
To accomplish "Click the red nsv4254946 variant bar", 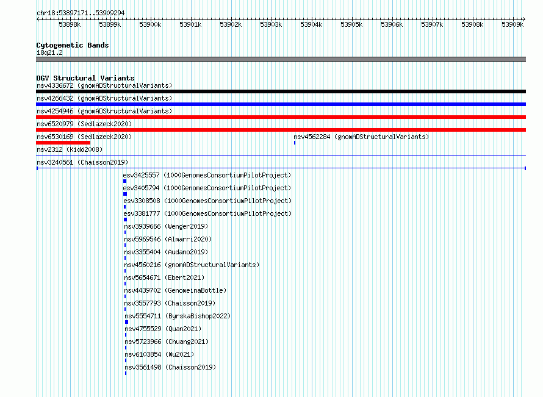I will point(281,117).
